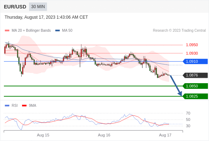Click the blue downward forecast arrow
Image resolution: width=209 pixels, height=141 pixels.
[176, 86]
